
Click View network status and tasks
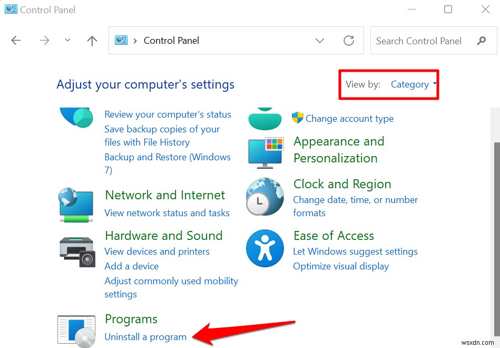coord(167,212)
